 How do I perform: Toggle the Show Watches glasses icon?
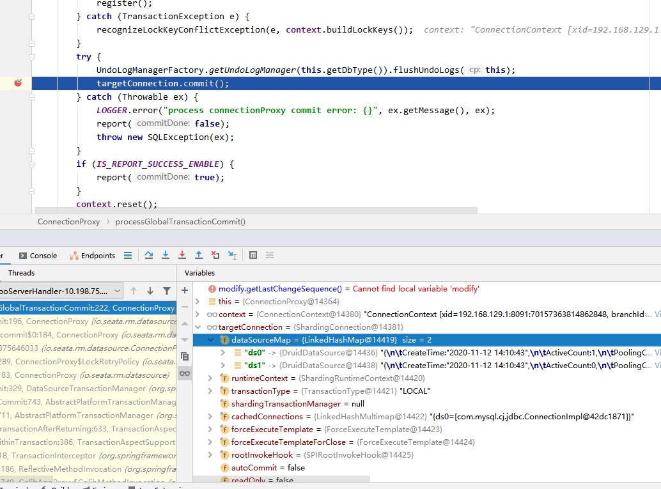[185, 373]
